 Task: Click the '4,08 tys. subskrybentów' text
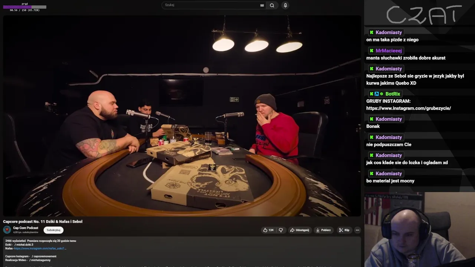pyautogui.click(x=26, y=232)
